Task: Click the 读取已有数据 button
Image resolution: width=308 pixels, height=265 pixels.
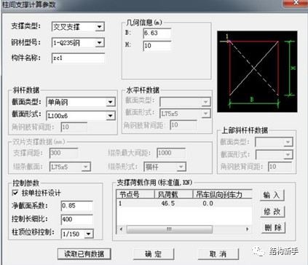Action: [84, 254]
